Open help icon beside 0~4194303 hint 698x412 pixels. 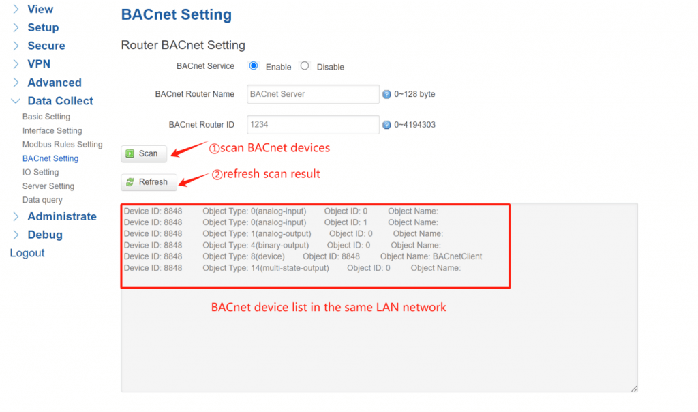[x=389, y=124]
